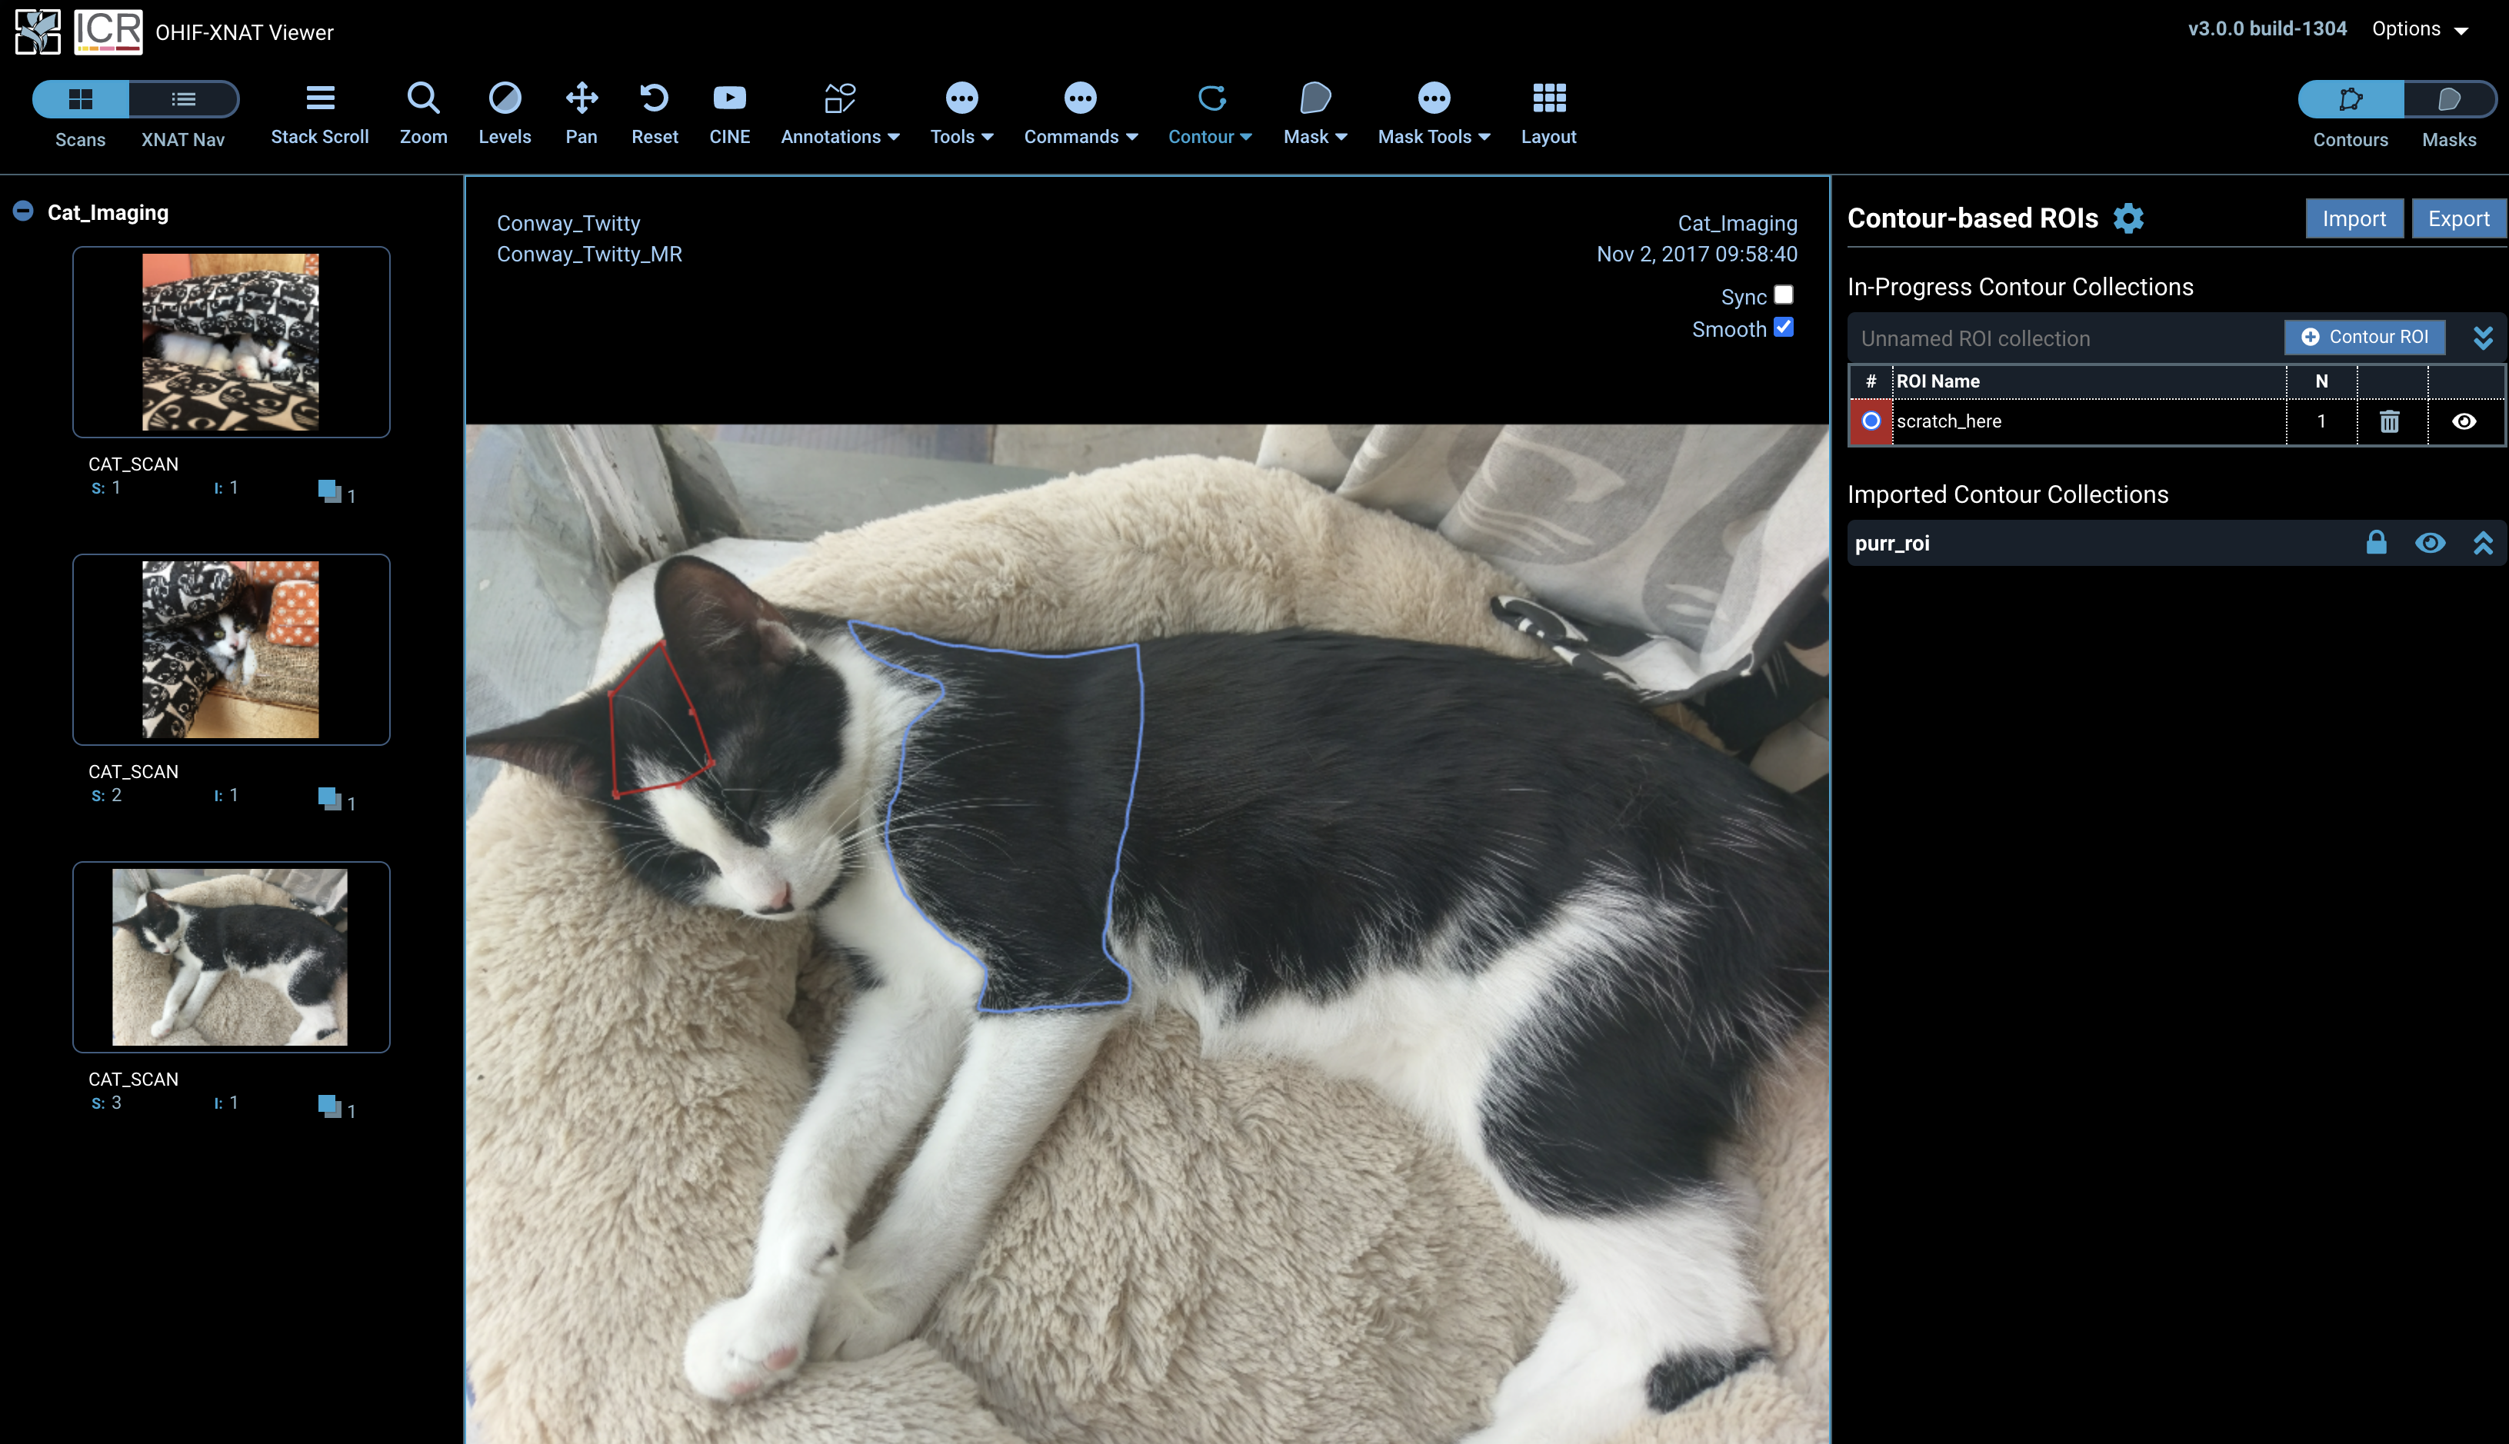Viewport: 2509px width, 1444px height.
Task: Click the Export button
Action: (x=2457, y=219)
